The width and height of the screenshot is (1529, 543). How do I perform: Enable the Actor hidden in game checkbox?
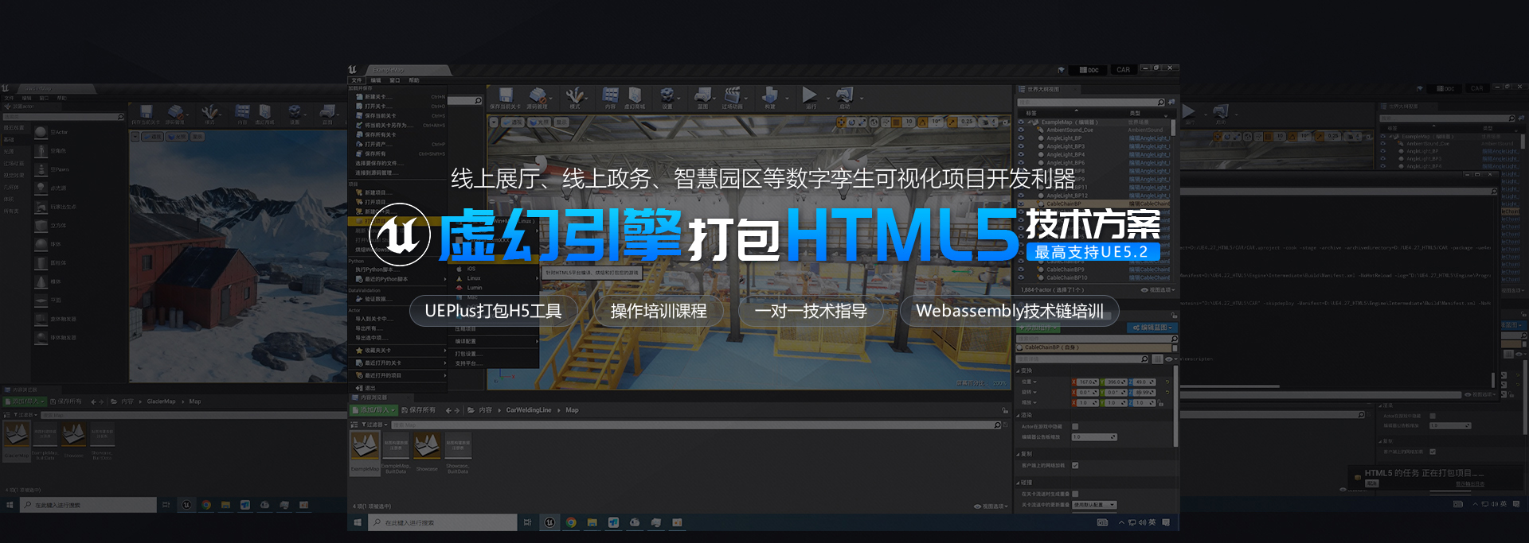pyautogui.click(x=1075, y=427)
